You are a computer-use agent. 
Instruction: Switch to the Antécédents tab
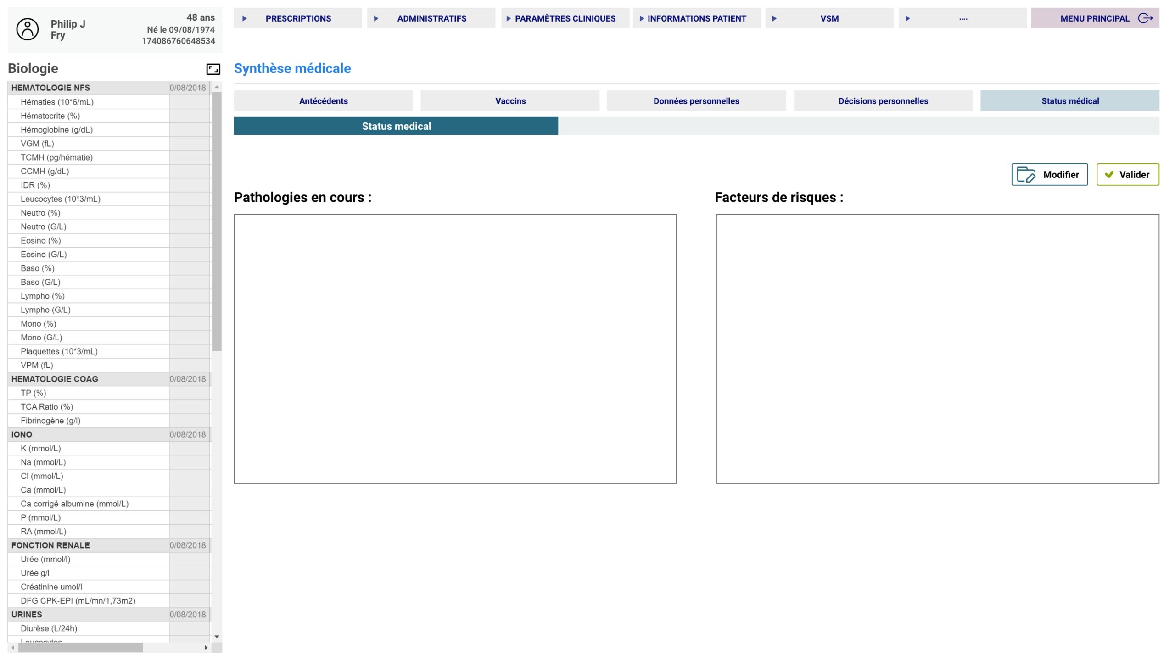(x=323, y=101)
